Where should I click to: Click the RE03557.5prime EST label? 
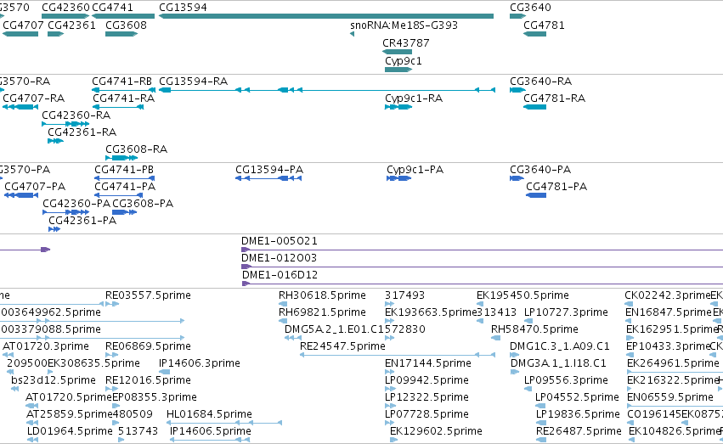pyautogui.click(x=148, y=295)
